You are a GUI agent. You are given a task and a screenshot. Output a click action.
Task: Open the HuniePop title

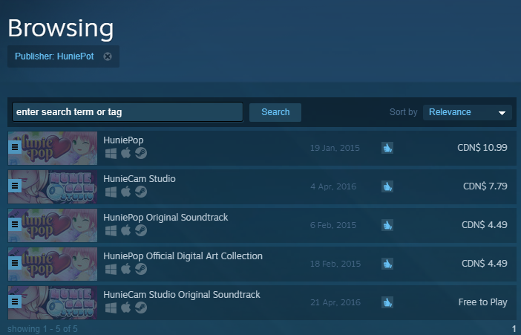123,140
